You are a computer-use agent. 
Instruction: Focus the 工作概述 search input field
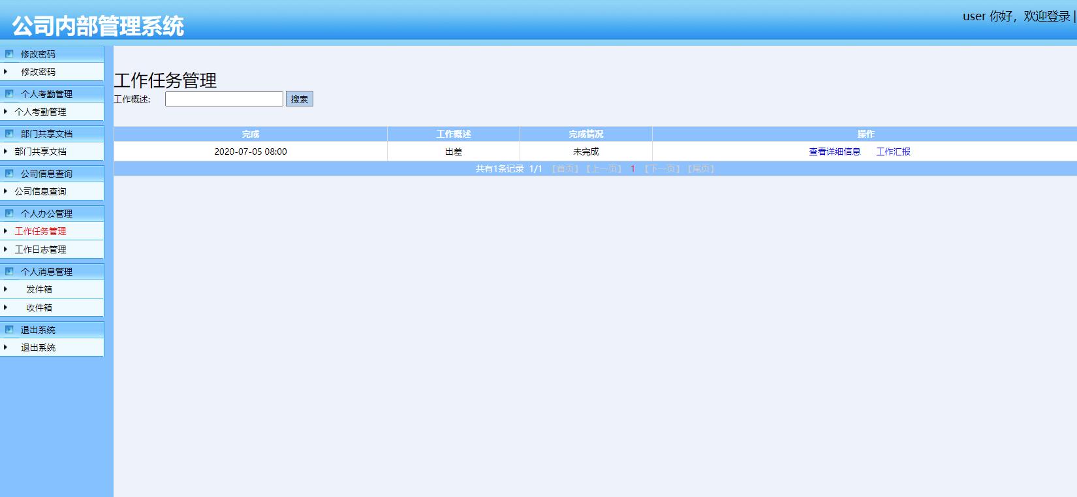[224, 99]
